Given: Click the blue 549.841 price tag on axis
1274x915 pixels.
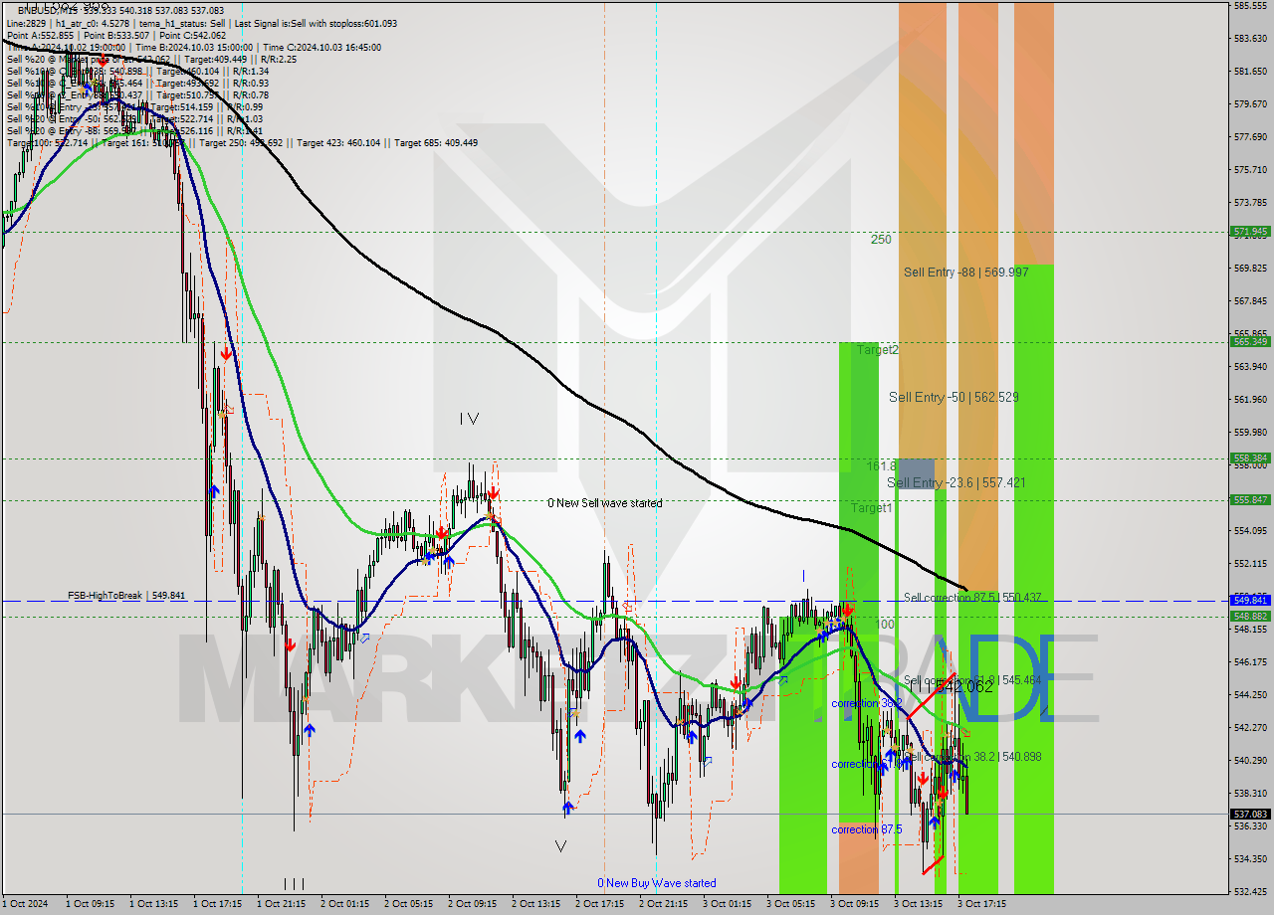Looking at the screenshot, I should click(x=1251, y=600).
